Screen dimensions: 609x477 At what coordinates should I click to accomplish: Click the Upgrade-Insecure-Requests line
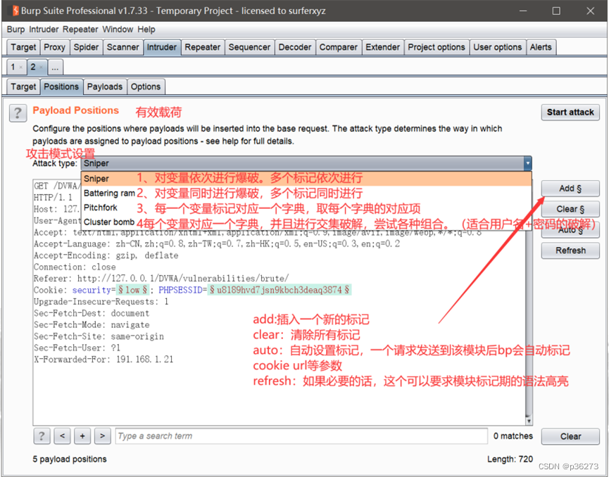point(101,302)
